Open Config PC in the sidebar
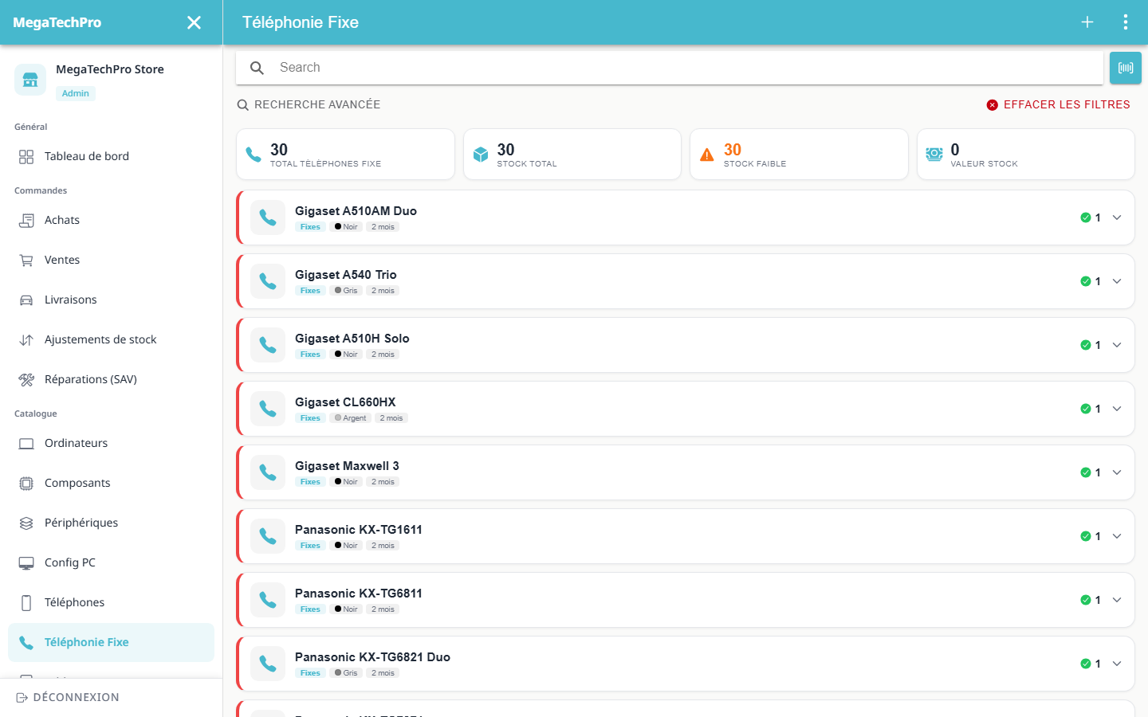This screenshot has width=1148, height=717. [111, 562]
